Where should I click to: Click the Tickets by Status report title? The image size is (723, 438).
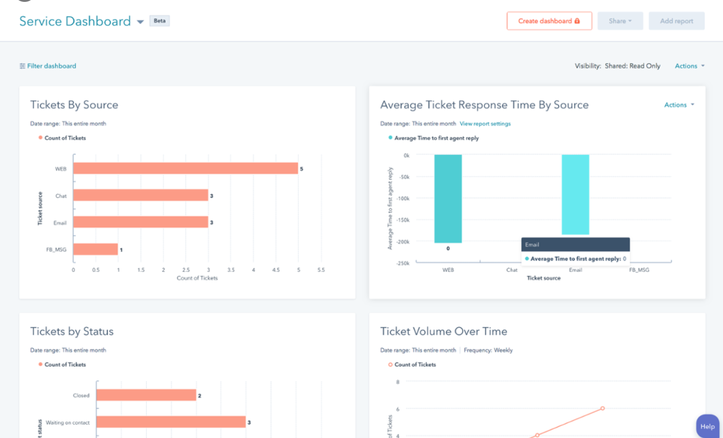tap(72, 332)
